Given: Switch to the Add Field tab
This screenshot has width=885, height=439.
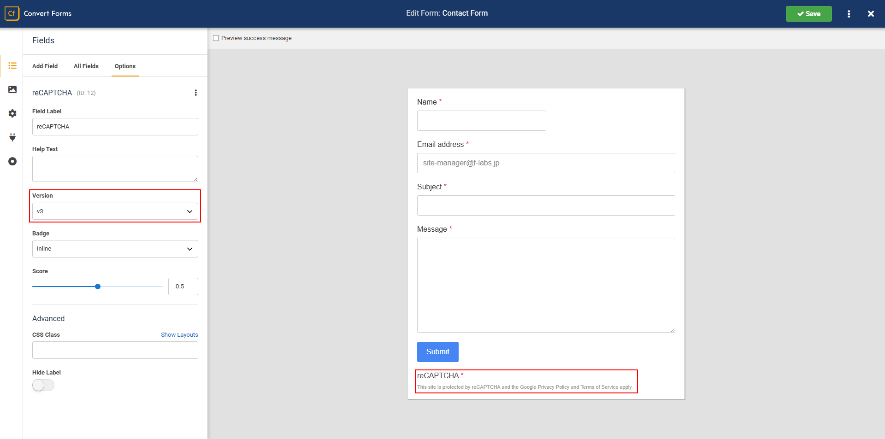Looking at the screenshot, I should point(45,66).
